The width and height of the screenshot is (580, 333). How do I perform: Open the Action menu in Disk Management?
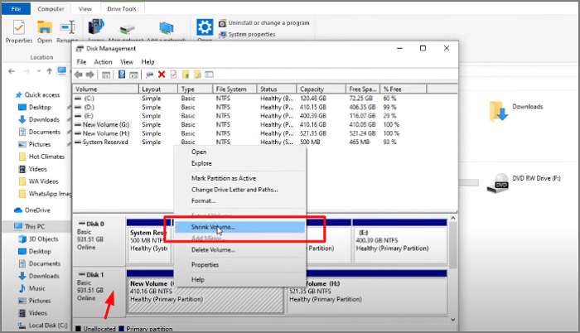click(103, 62)
